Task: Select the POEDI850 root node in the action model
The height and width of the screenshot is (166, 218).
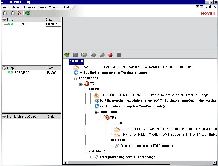Action: (76, 61)
